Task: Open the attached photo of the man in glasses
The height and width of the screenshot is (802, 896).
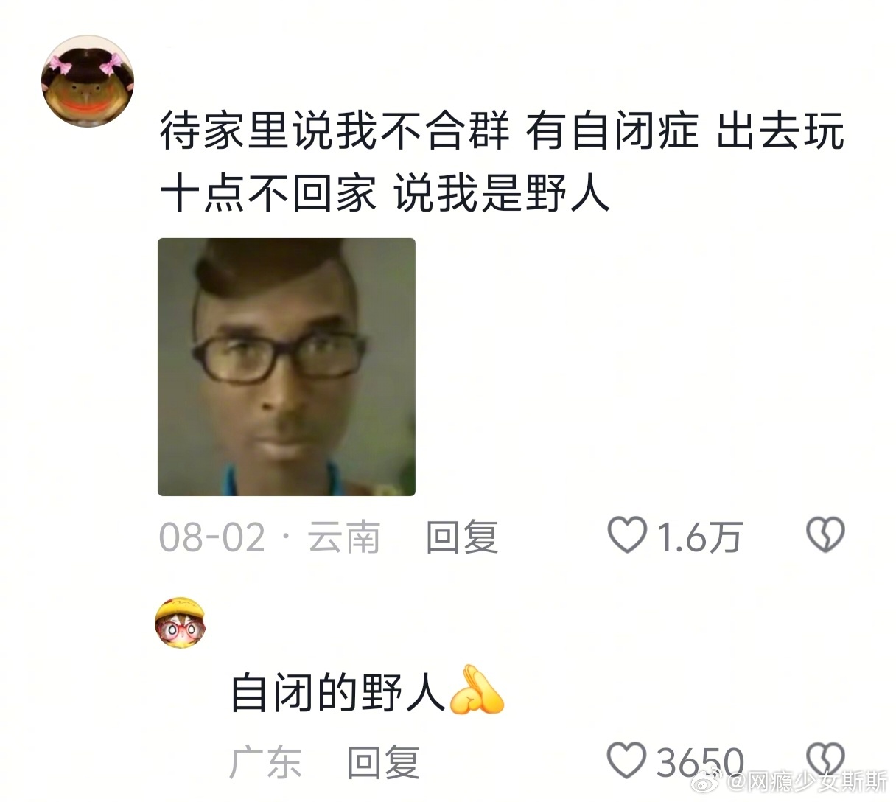Action: pos(287,367)
